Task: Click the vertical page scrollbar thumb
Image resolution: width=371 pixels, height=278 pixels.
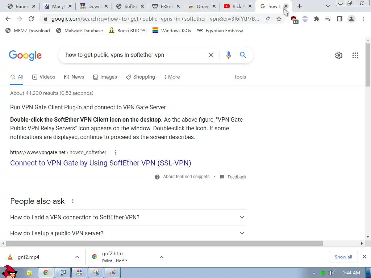Action: [368, 65]
